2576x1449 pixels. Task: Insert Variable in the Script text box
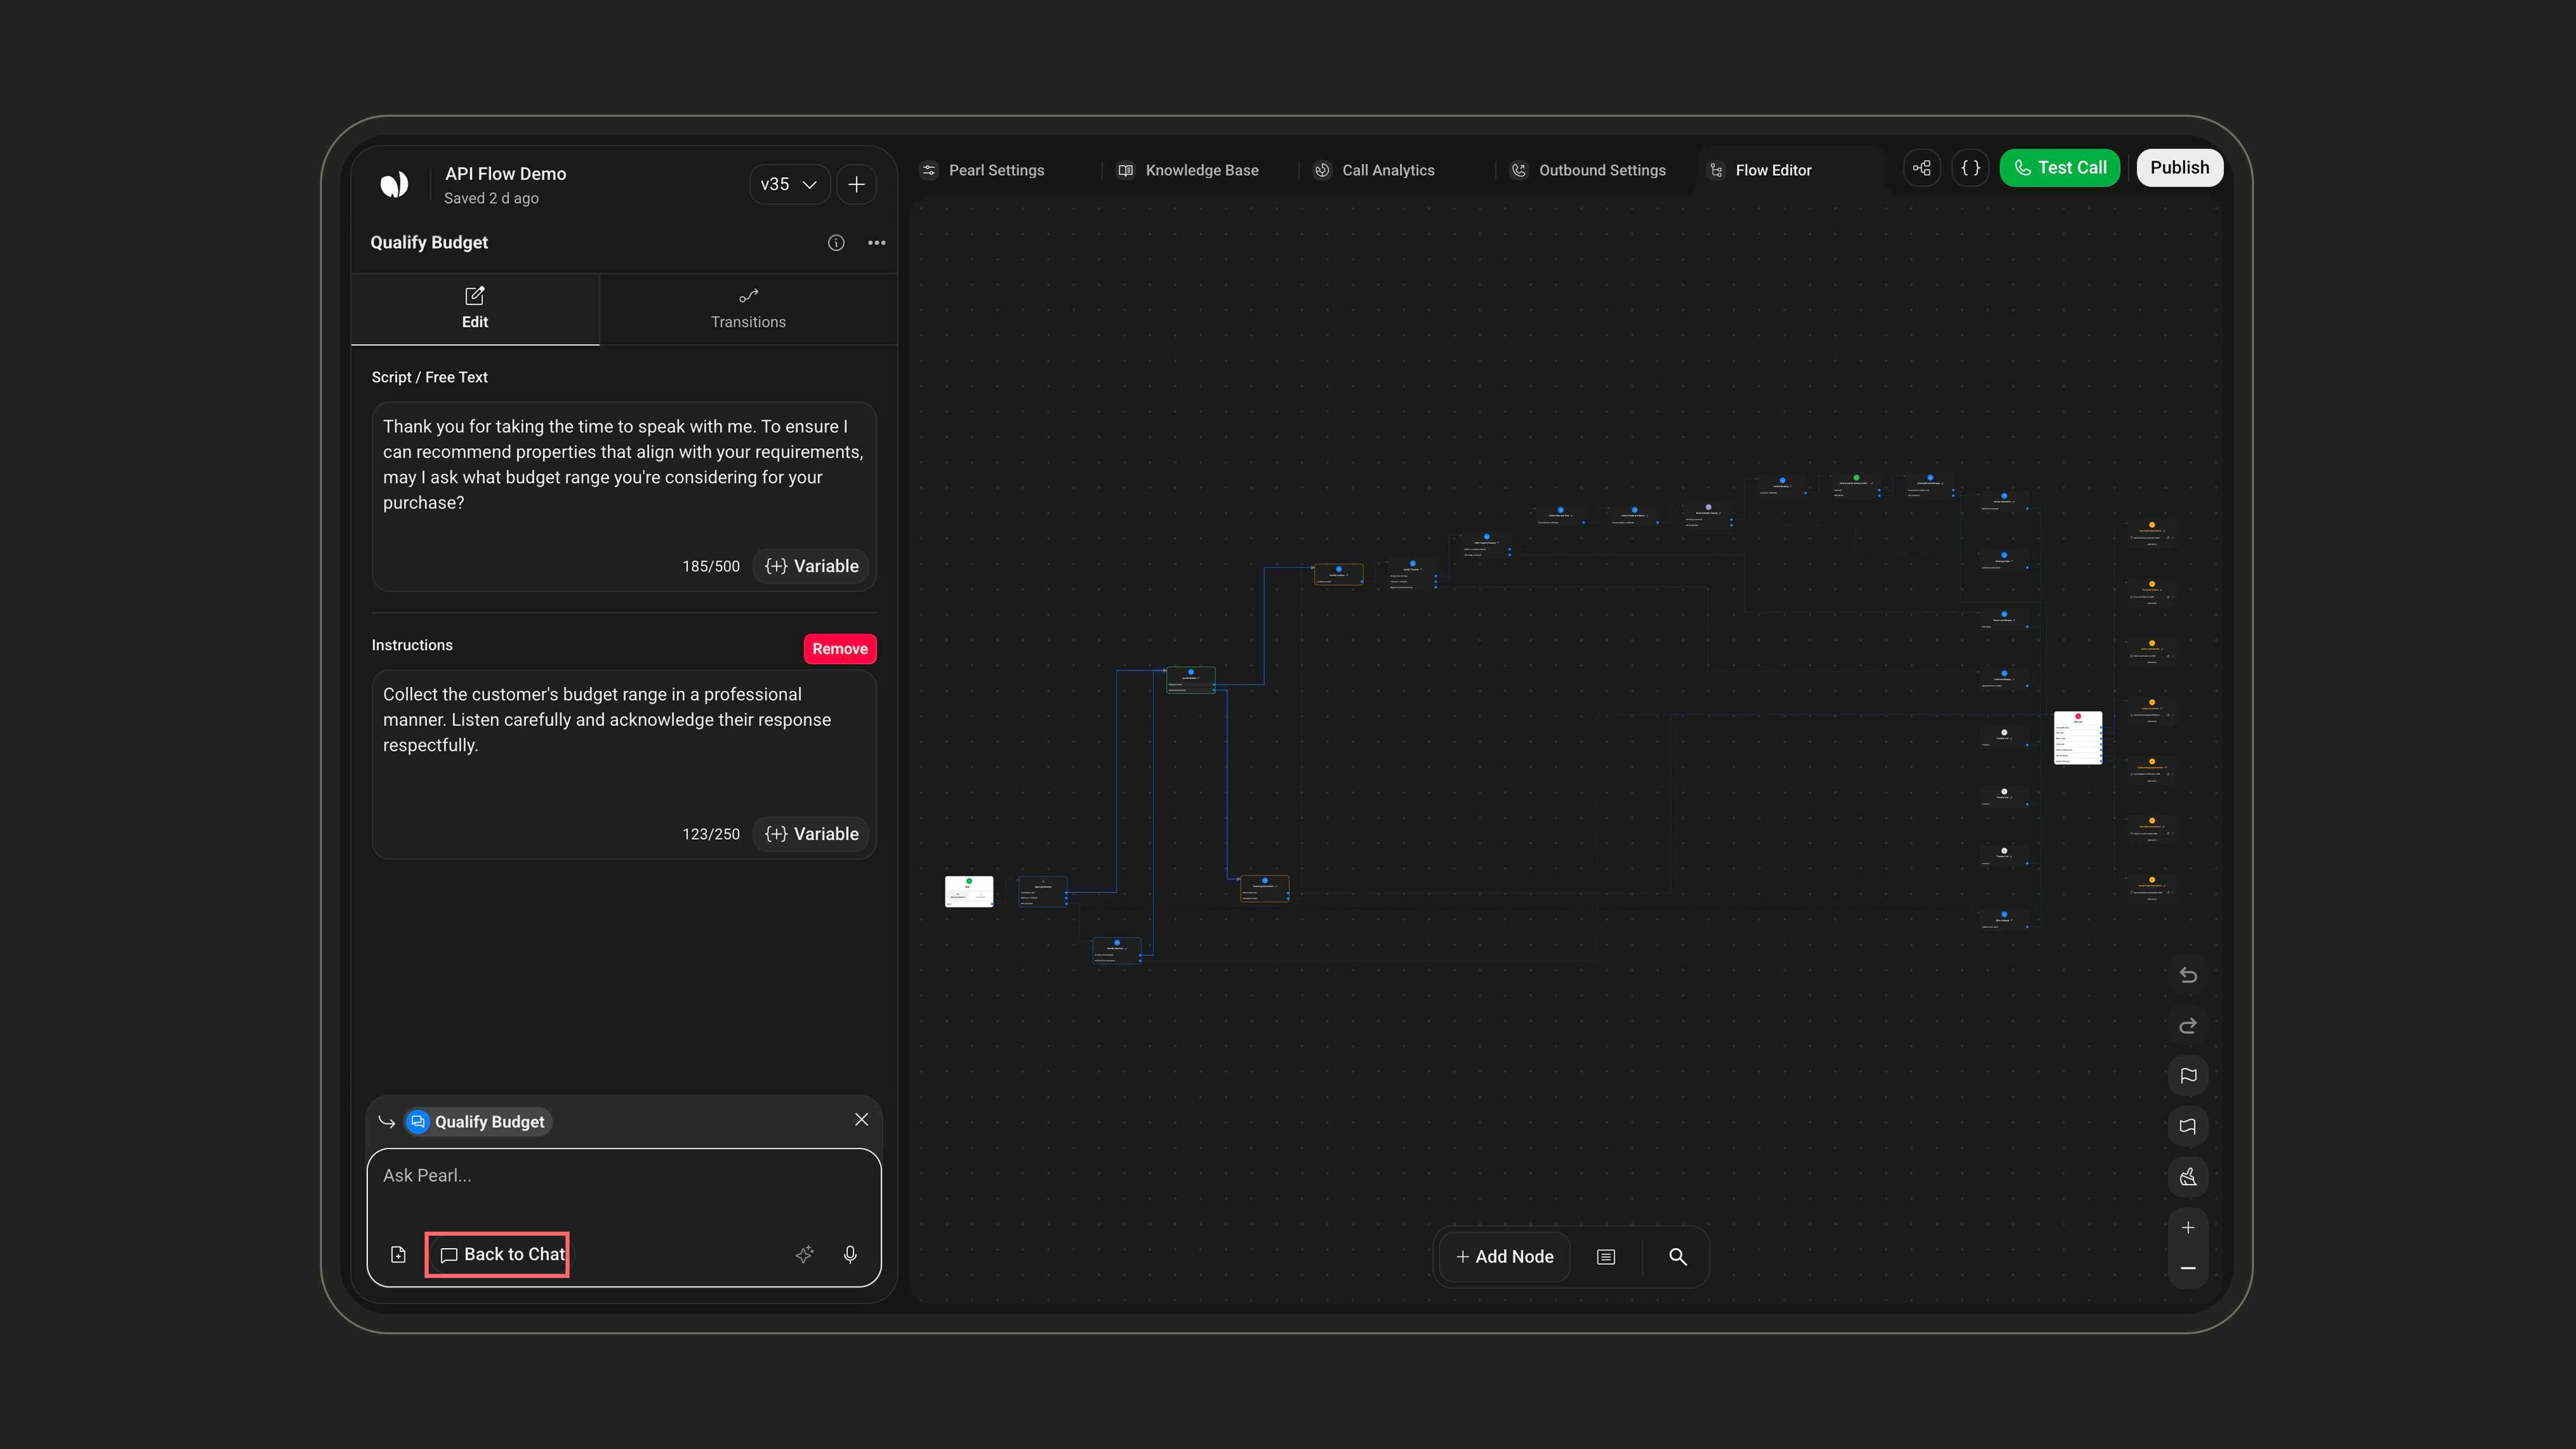click(812, 566)
